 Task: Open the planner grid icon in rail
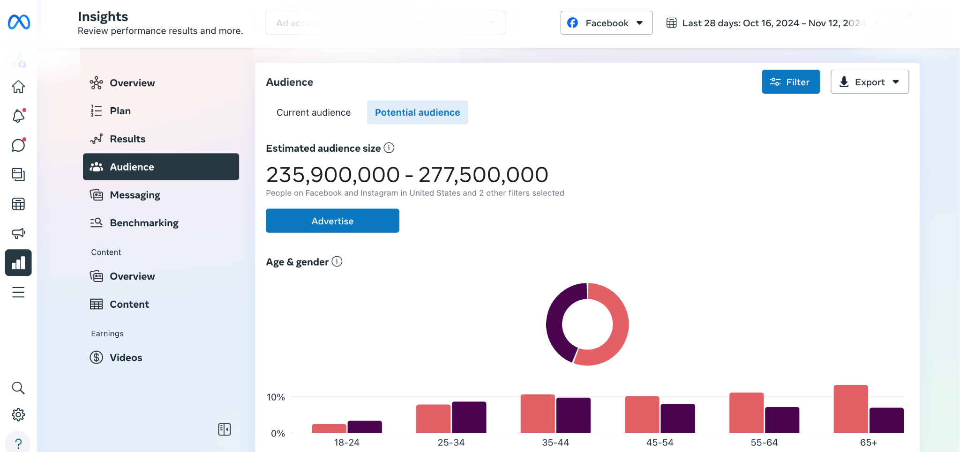pyautogui.click(x=18, y=204)
